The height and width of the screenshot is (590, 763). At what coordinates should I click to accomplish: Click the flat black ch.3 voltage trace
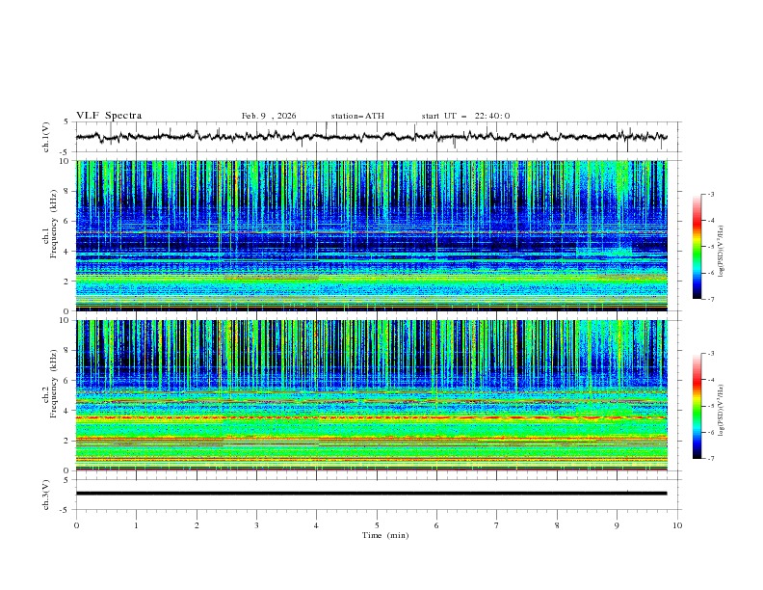(371, 494)
